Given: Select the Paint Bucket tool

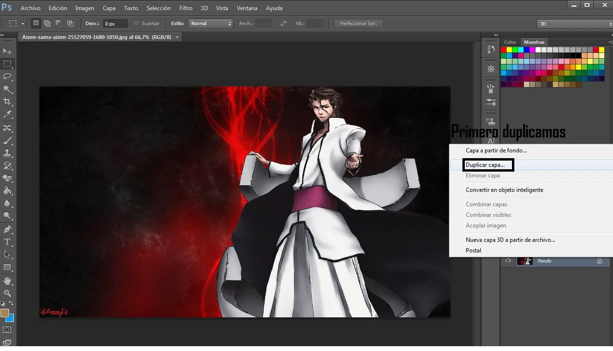Looking at the screenshot, I should point(7,191).
